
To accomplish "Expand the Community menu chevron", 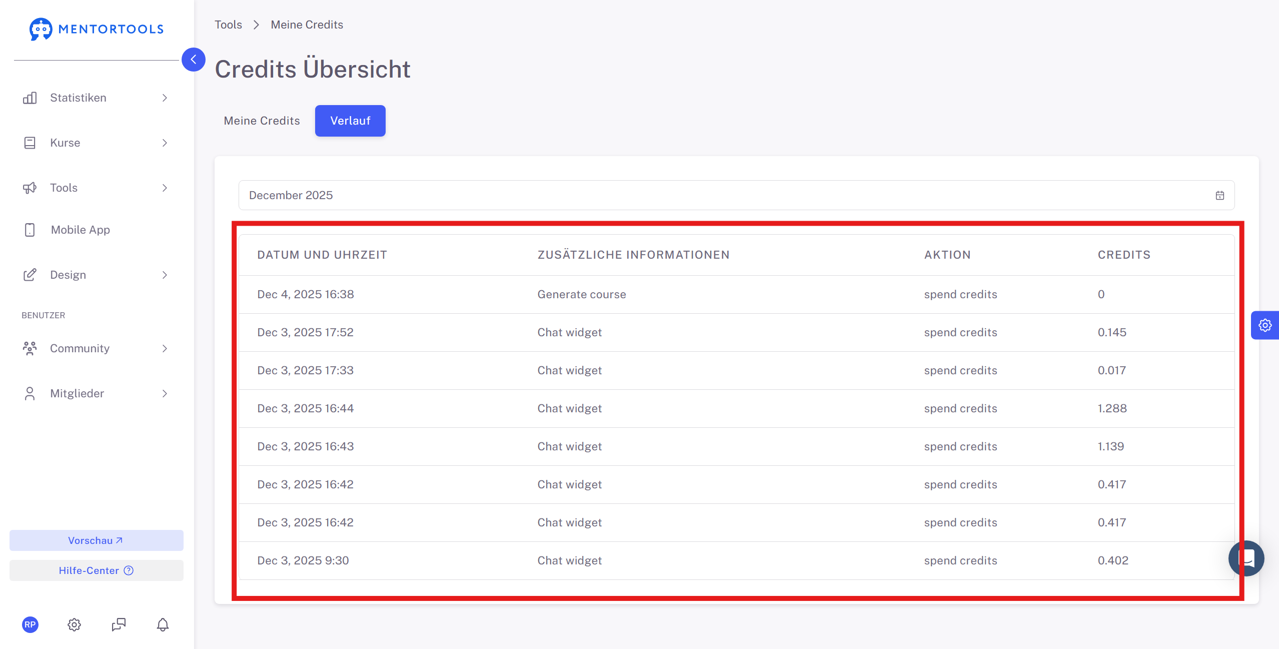I will (x=165, y=348).
